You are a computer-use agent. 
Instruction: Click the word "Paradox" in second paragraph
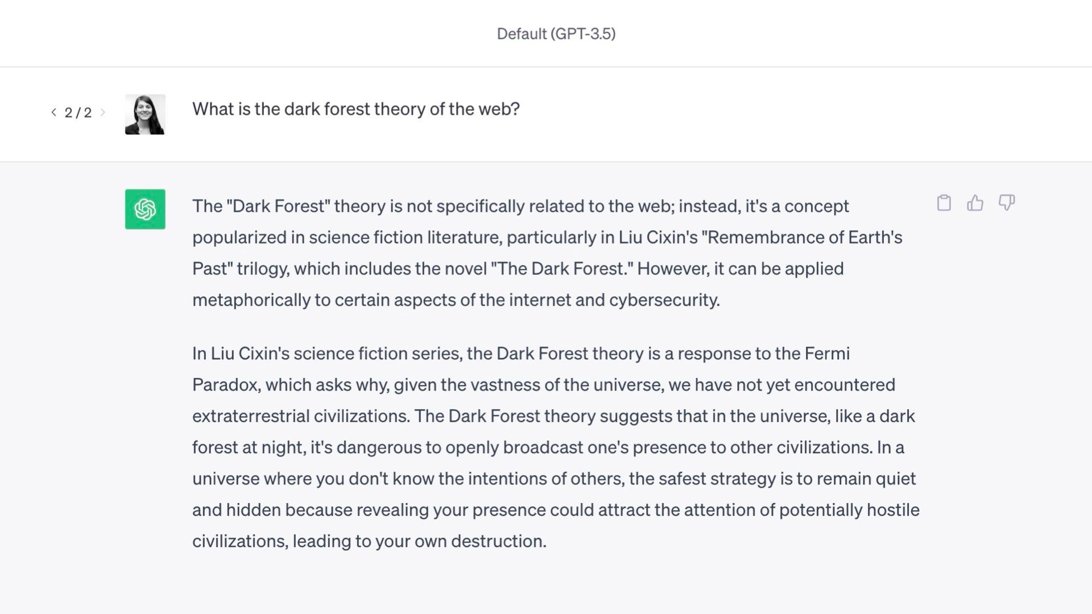click(226, 384)
